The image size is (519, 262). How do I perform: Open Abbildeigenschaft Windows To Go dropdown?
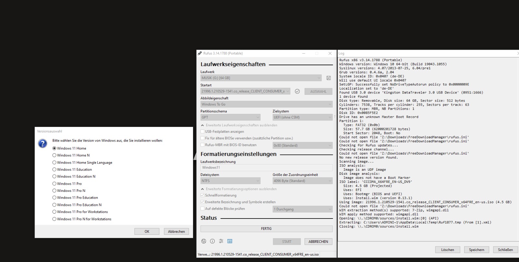[x=266, y=105]
